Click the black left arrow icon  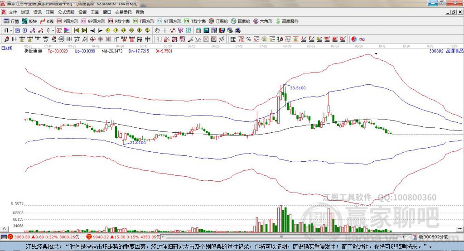click(x=92, y=30)
